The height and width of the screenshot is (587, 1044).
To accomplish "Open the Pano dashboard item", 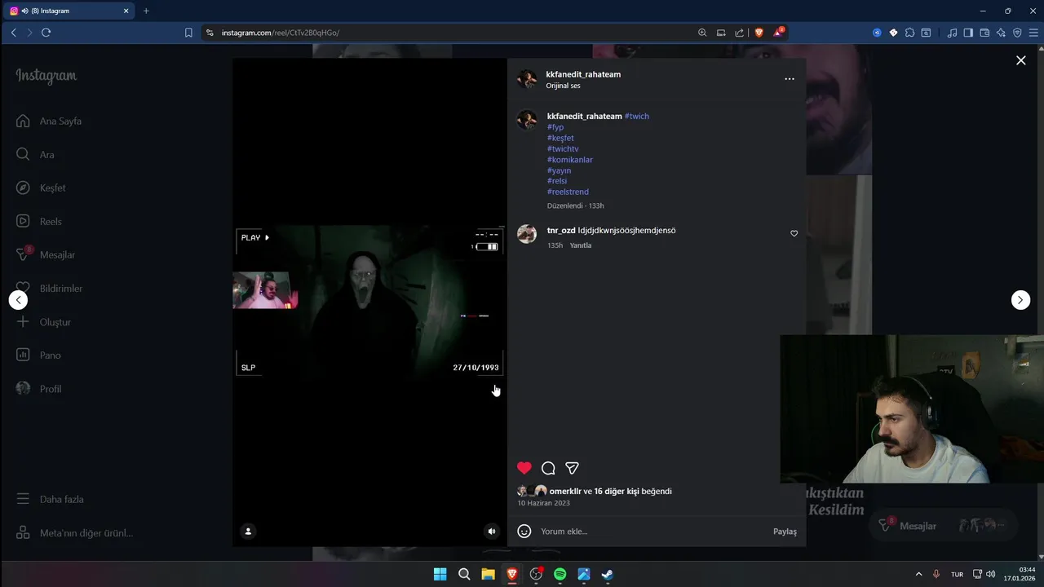I will click(38, 355).
